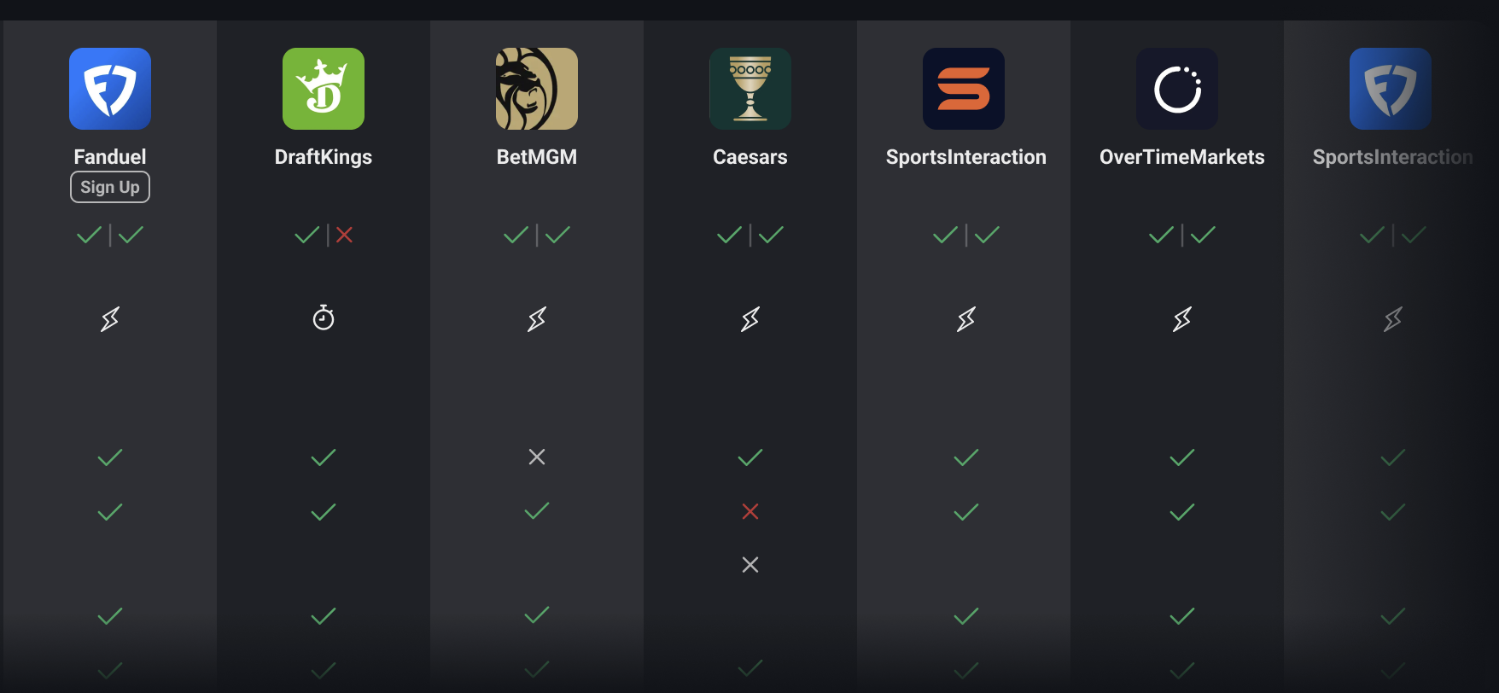The image size is (1499, 693).
Task: Click the OverTimeMarkets circular logo
Action: click(1177, 88)
